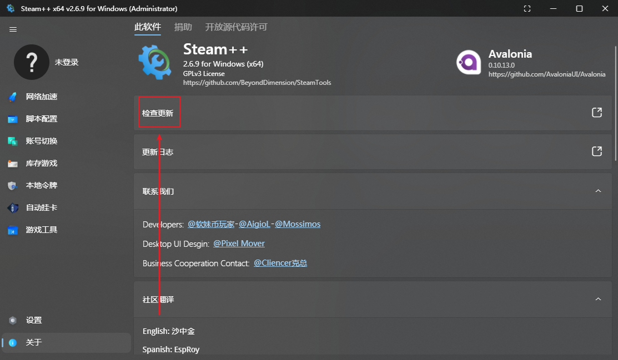Open 游戏工具 game tools icon

click(13, 230)
